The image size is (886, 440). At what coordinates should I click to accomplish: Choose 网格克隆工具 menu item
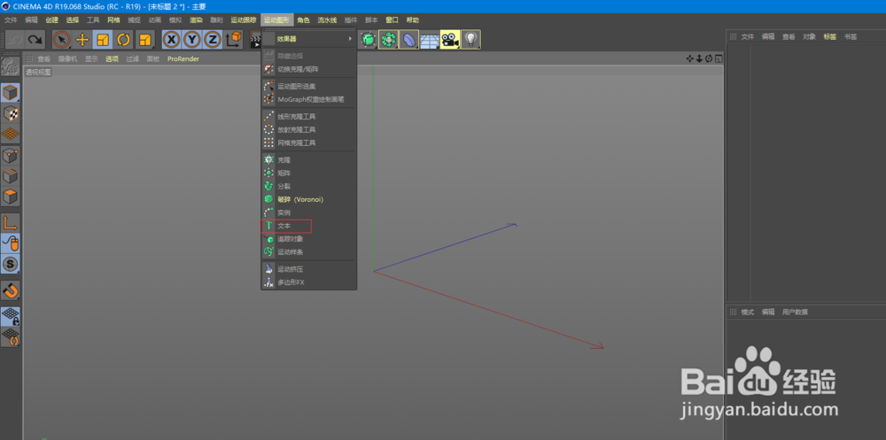click(309, 143)
